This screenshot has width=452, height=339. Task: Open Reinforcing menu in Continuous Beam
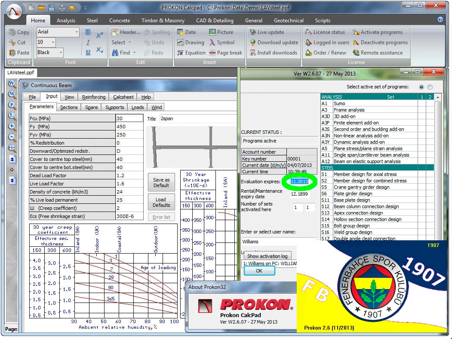[94, 97]
